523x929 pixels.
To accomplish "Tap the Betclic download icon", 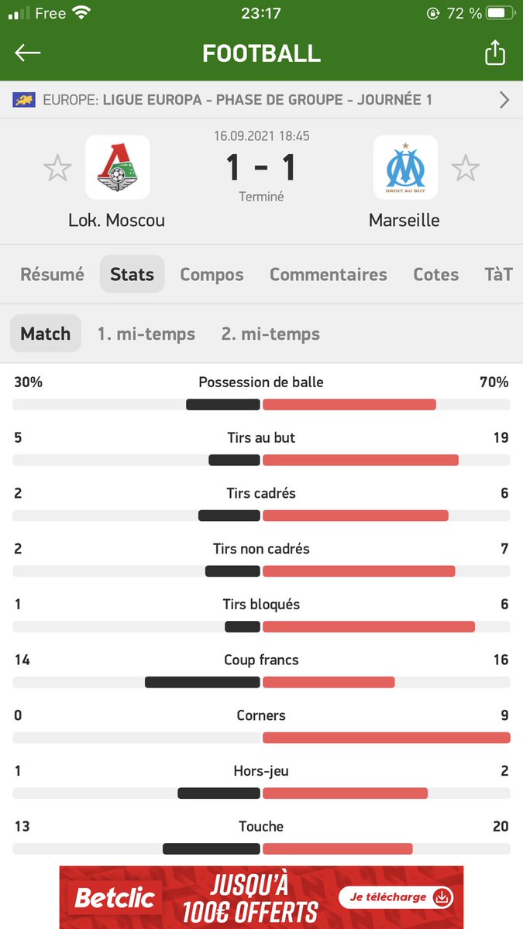I will pyautogui.click(x=442, y=897).
